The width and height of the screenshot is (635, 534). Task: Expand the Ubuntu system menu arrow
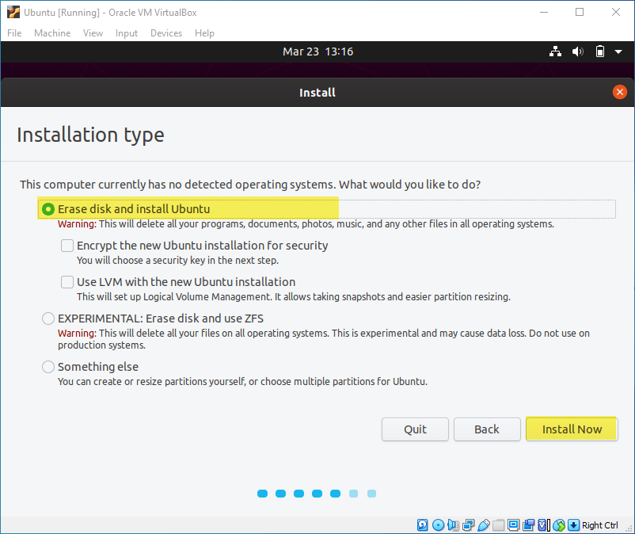(x=618, y=51)
